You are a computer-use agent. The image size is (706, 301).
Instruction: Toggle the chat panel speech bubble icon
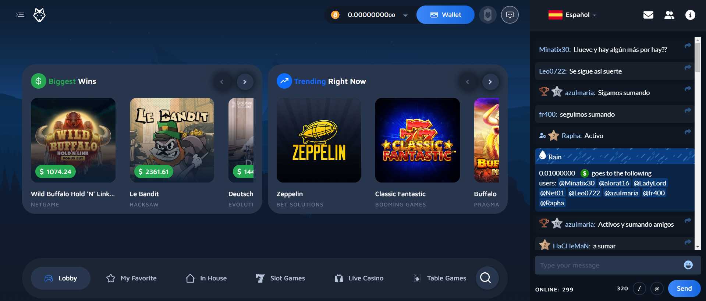(x=510, y=15)
